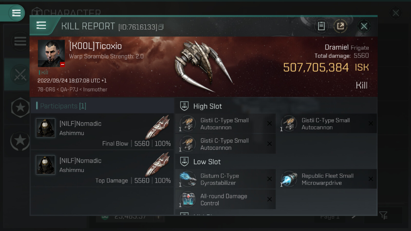This screenshot has height=231, width=411.
Task: Select the Participants [1] tab
Action: (x=63, y=106)
